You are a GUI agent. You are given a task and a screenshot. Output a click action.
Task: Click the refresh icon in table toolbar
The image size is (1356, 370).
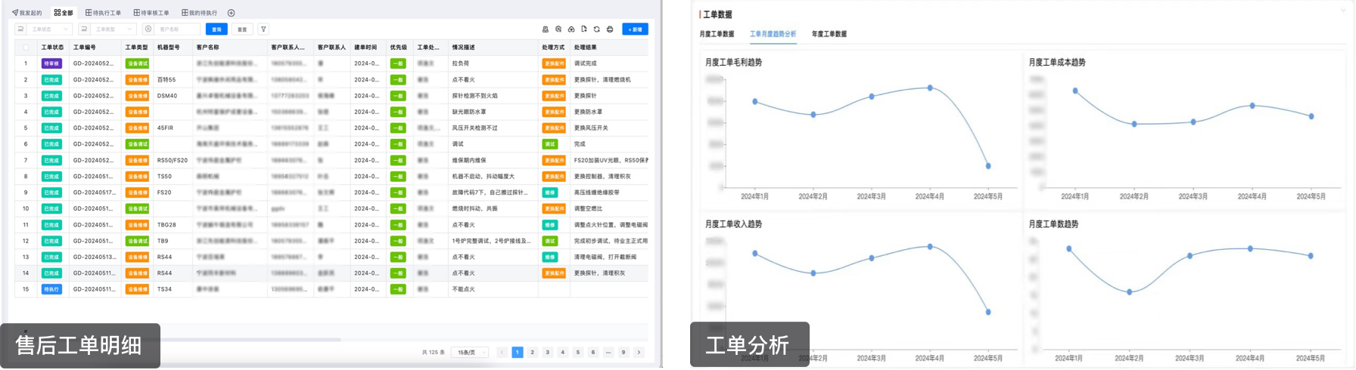click(x=597, y=29)
